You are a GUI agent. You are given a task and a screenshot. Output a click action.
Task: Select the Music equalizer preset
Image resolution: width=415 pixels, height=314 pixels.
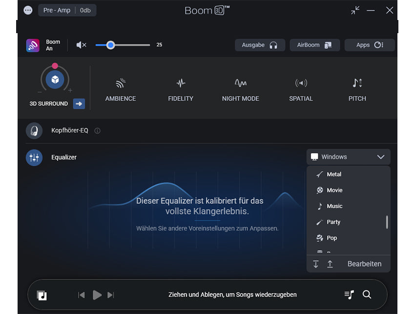point(348,206)
